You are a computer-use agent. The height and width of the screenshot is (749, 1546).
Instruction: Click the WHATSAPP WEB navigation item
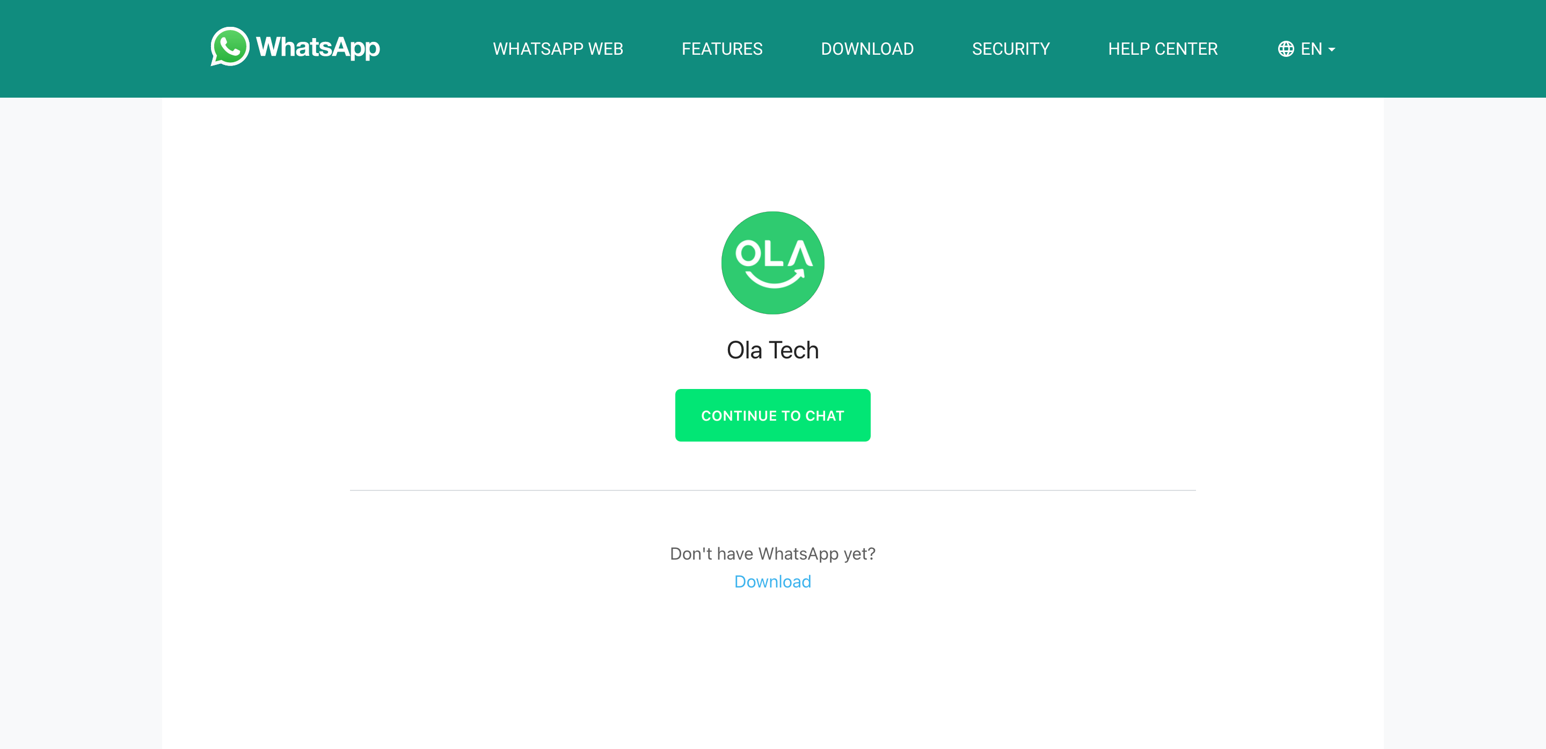559,49
